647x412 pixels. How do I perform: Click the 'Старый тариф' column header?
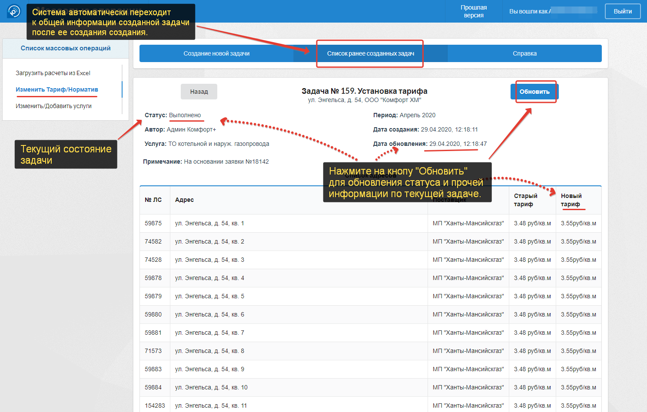[525, 200]
